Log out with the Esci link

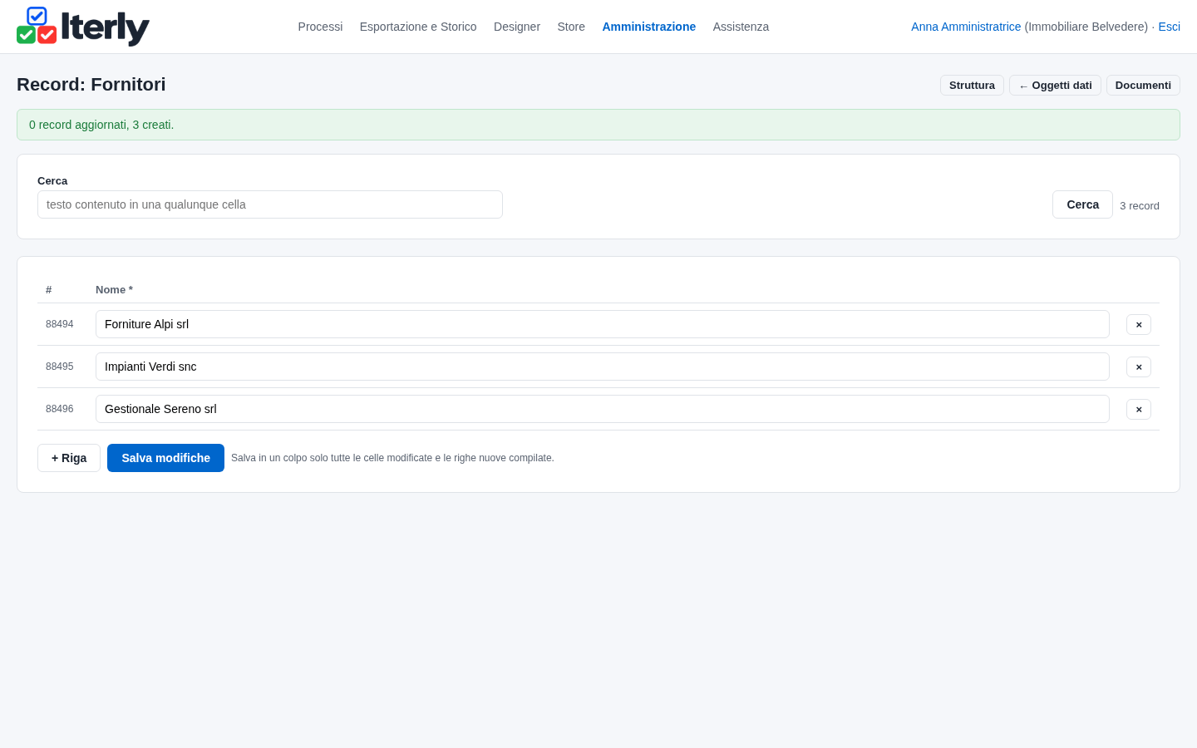click(1170, 27)
